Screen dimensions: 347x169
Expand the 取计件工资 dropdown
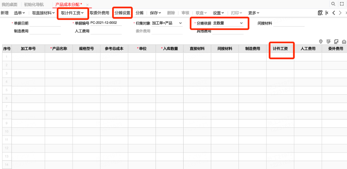[73, 13]
